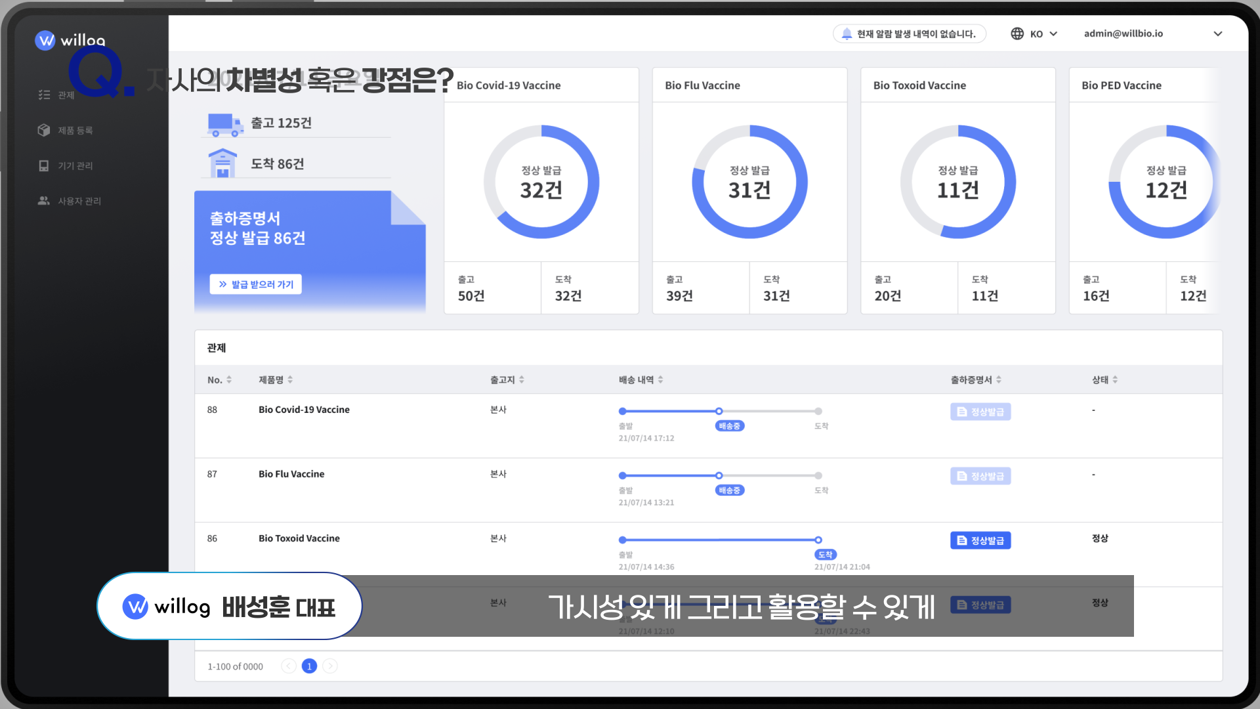Go to pagination page 1
The height and width of the screenshot is (709, 1260).
coord(309,666)
